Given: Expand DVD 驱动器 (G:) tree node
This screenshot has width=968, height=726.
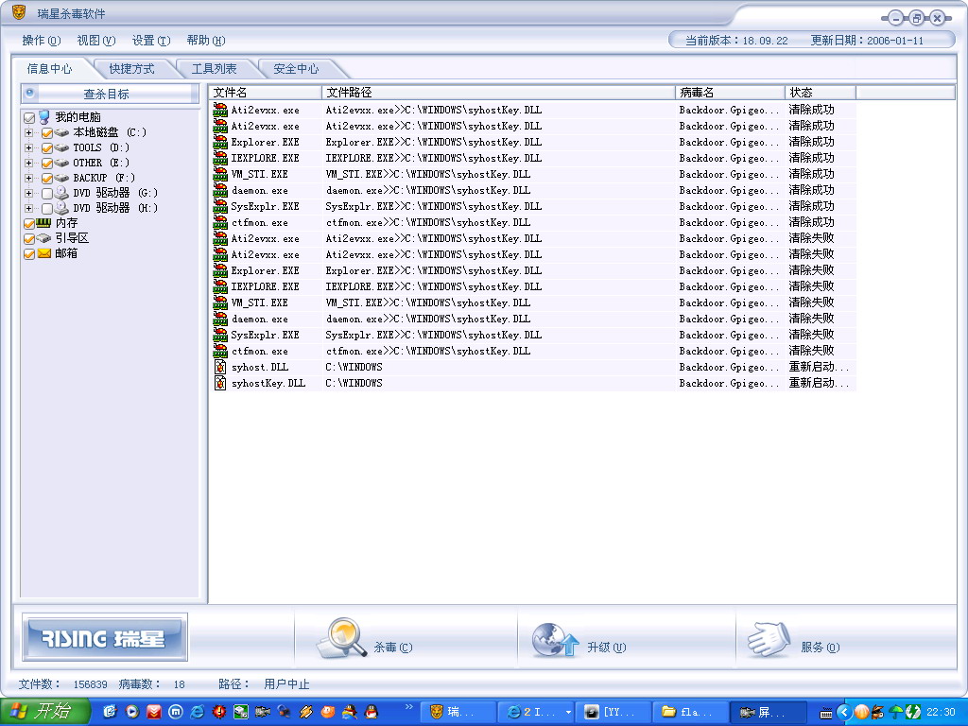Looking at the screenshot, I should 28,193.
